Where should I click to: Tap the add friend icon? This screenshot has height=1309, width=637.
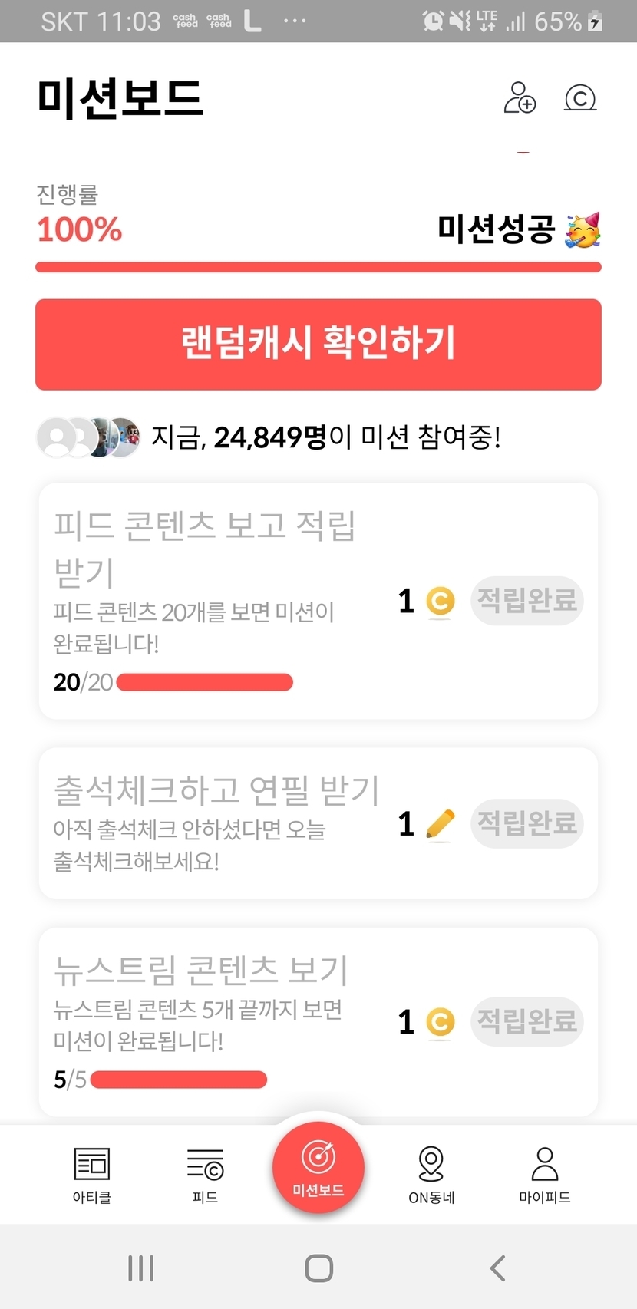tap(520, 97)
